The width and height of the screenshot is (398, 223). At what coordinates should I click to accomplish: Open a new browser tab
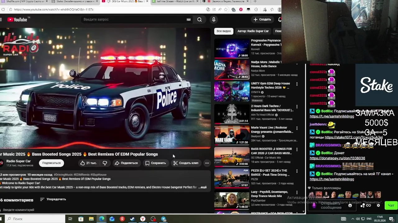pos(255,2)
